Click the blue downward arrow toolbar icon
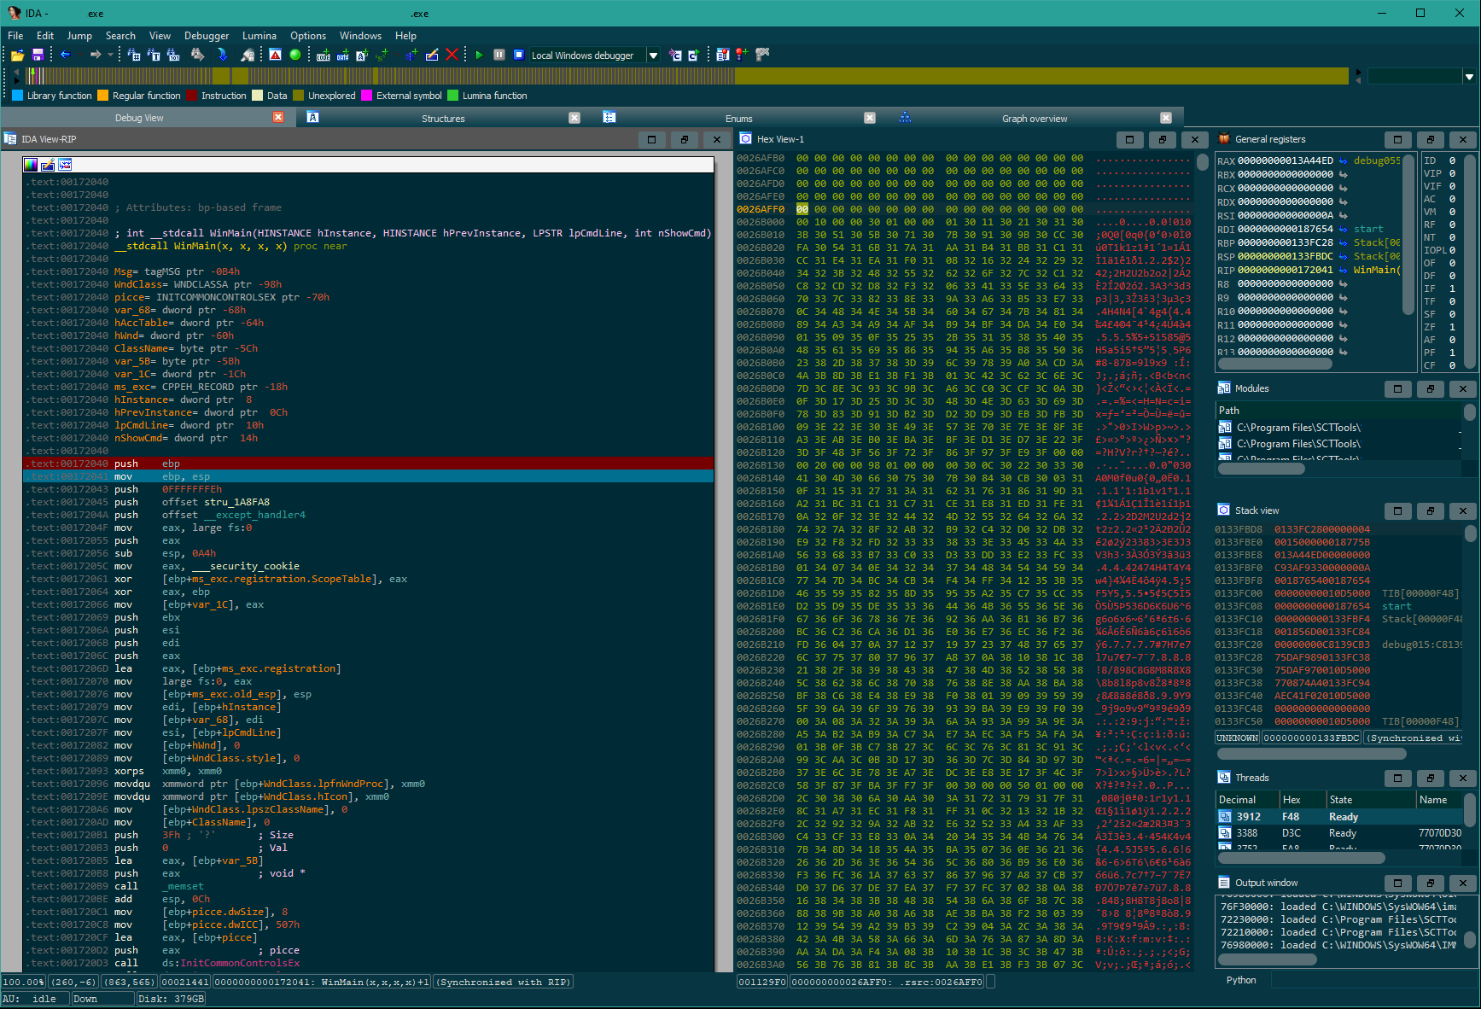The image size is (1481, 1009). coord(223,55)
